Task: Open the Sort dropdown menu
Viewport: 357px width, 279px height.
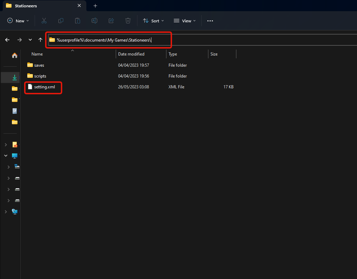Action: click(x=153, y=21)
